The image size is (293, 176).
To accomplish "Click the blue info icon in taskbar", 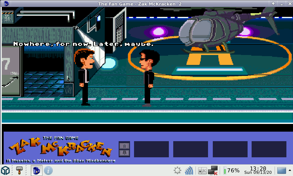I will pos(48,170).
